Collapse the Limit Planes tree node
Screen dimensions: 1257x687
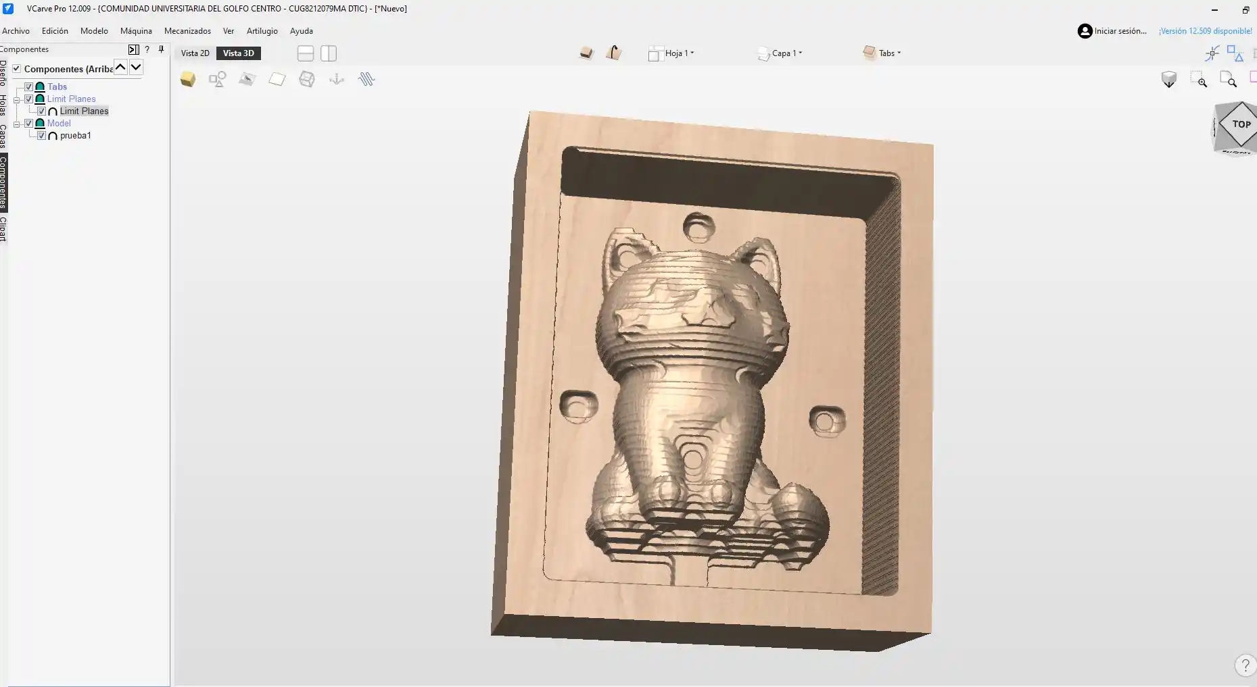17,99
